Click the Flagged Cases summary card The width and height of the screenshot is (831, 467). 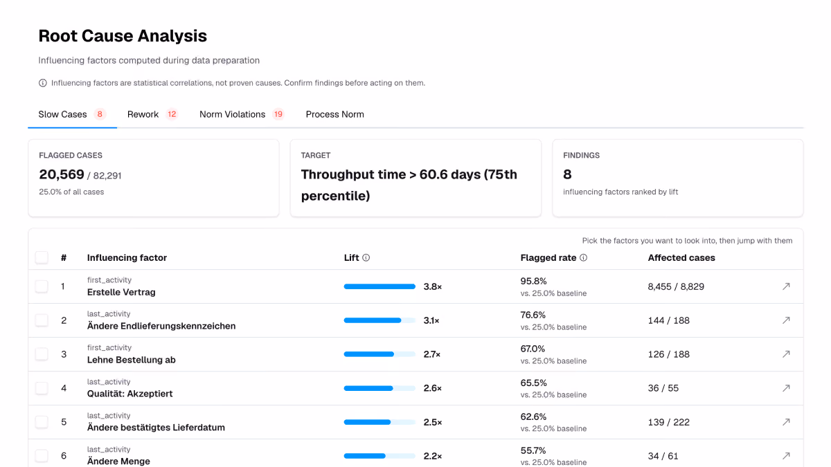click(x=154, y=178)
